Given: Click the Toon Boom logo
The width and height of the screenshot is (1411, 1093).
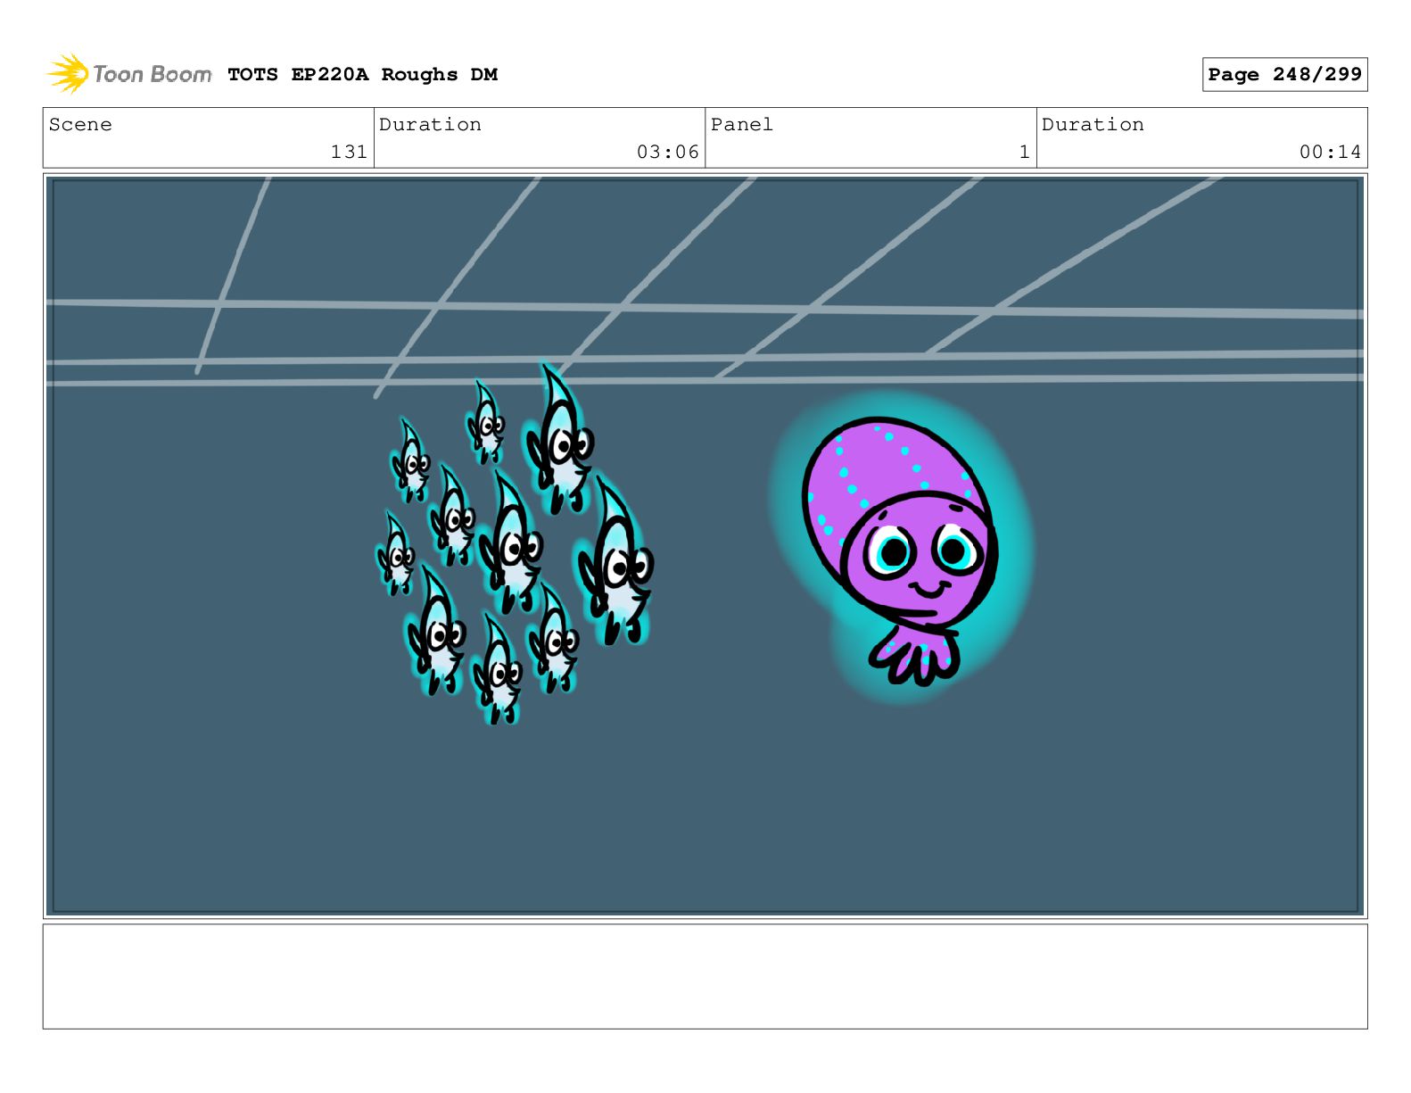Looking at the screenshot, I should coord(129,74).
